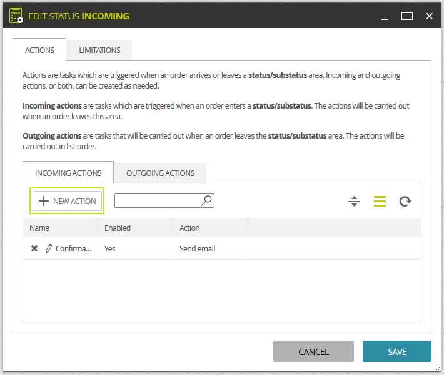Click the magnifier search icon
The width and height of the screenshot is (444, 375).
coord(207,200)
